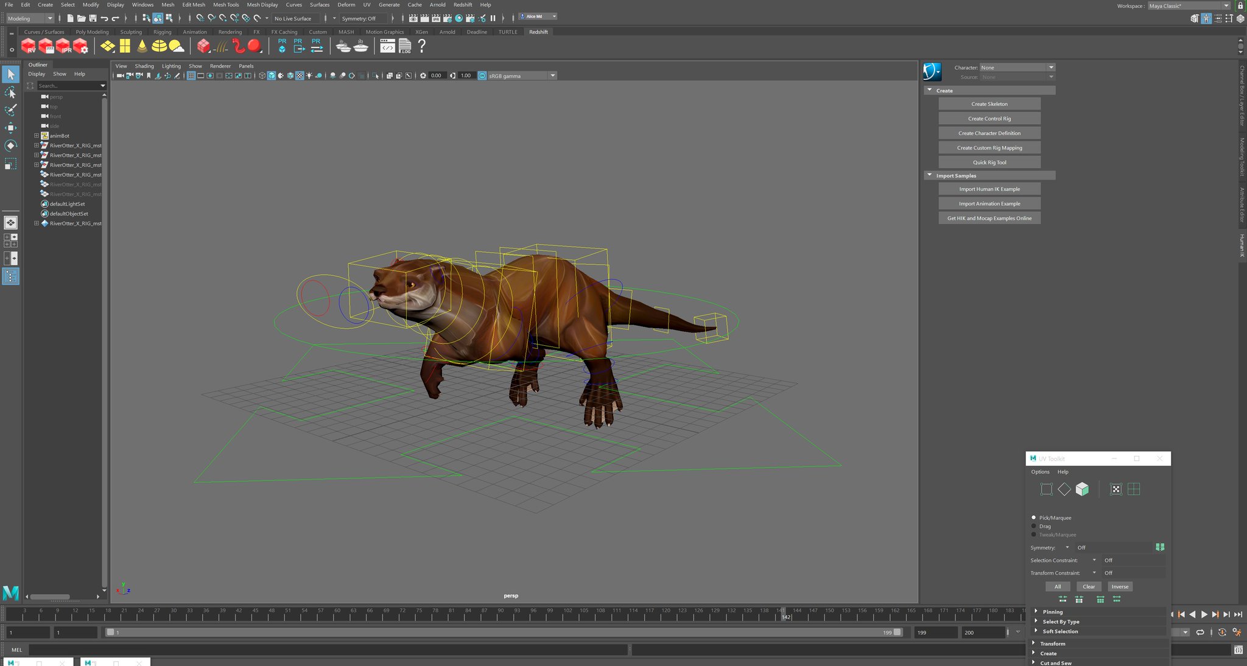Toggle loop playback mode
This screenshot has width=1247, height=666.
[1200, 633]
